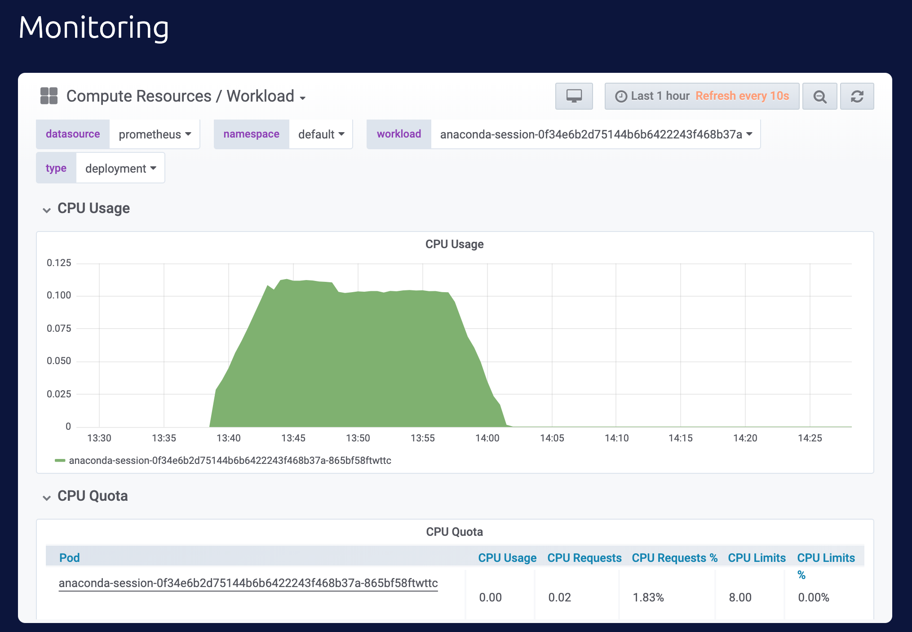Open the deployment type dropdown
The height and width of the screenshot is (632, 912).
pos(120,169)
